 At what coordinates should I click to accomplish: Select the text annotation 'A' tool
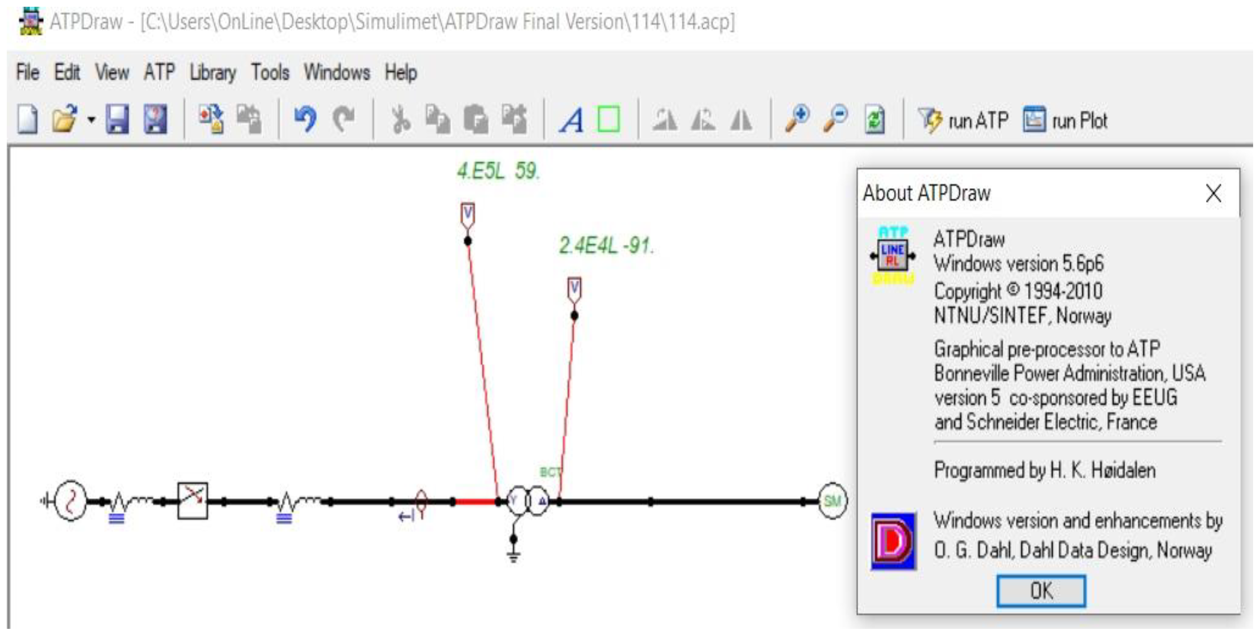[571, 120]
